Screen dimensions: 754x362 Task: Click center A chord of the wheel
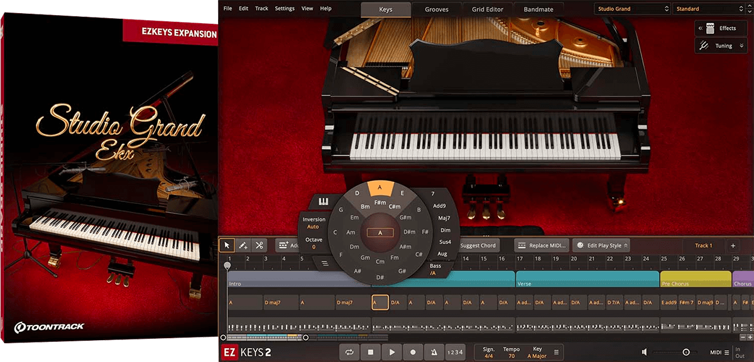coord(380,232)
